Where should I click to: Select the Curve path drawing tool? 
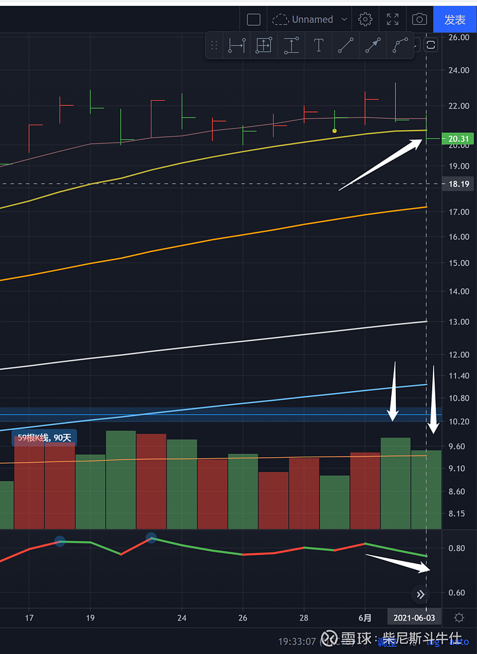point(400,45)
